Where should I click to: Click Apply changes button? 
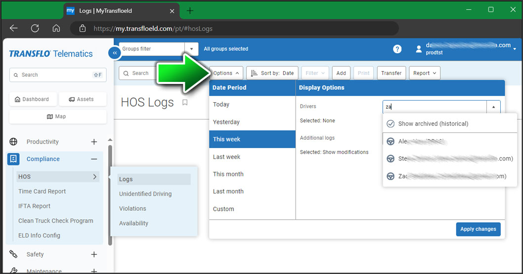[478, 229]
